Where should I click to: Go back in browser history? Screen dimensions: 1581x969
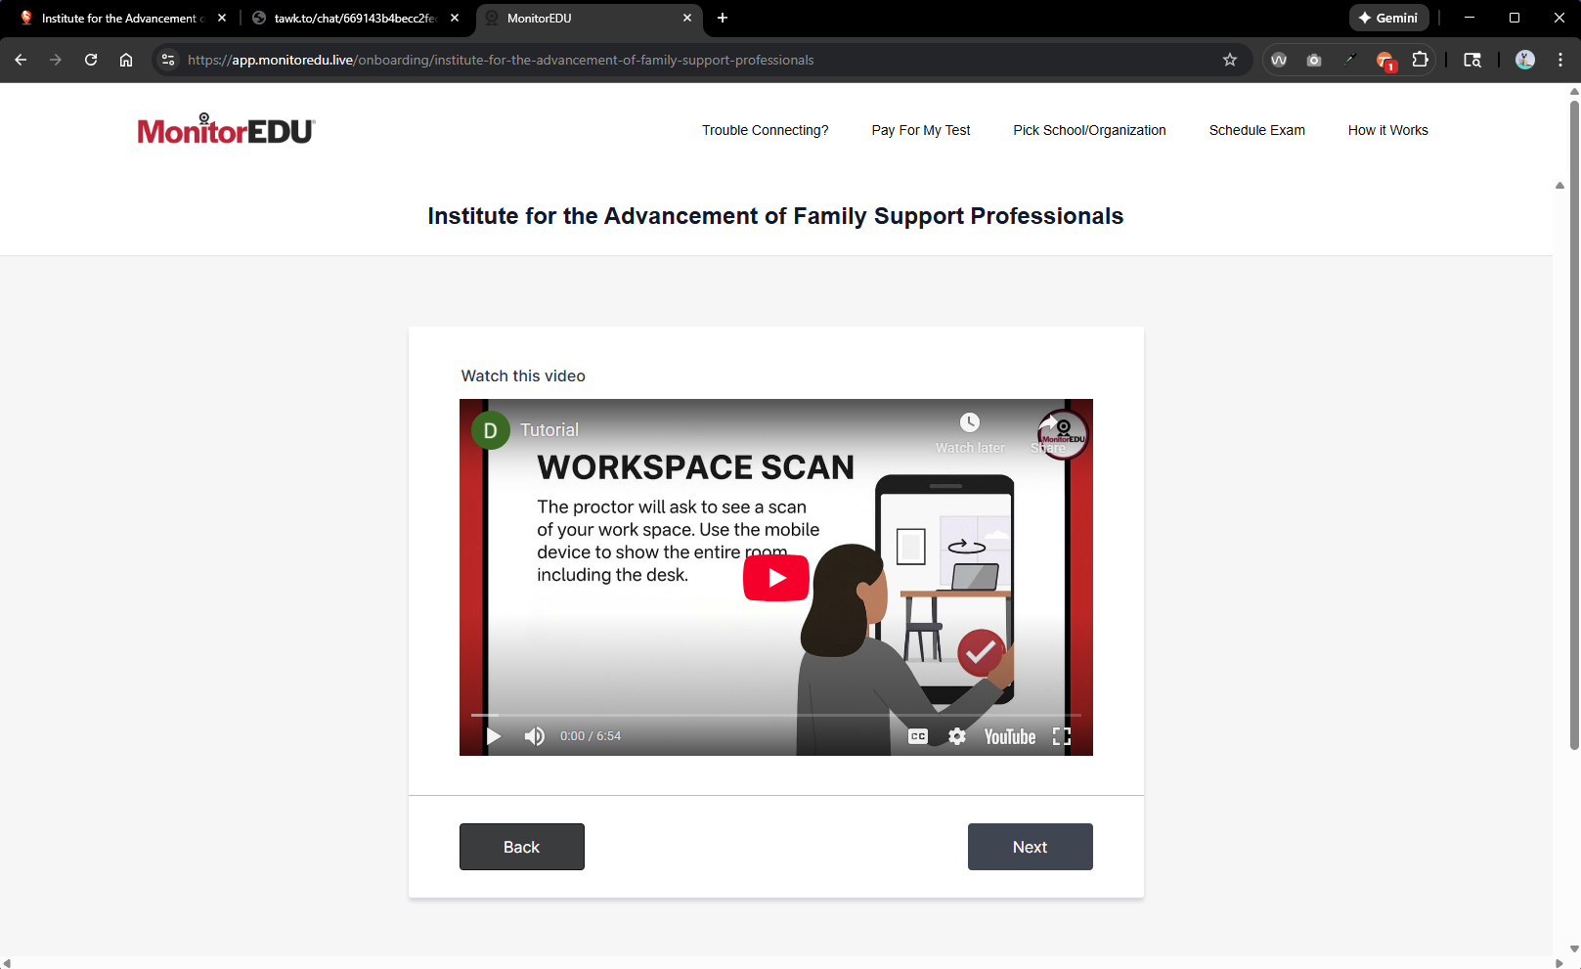point(21,60)
